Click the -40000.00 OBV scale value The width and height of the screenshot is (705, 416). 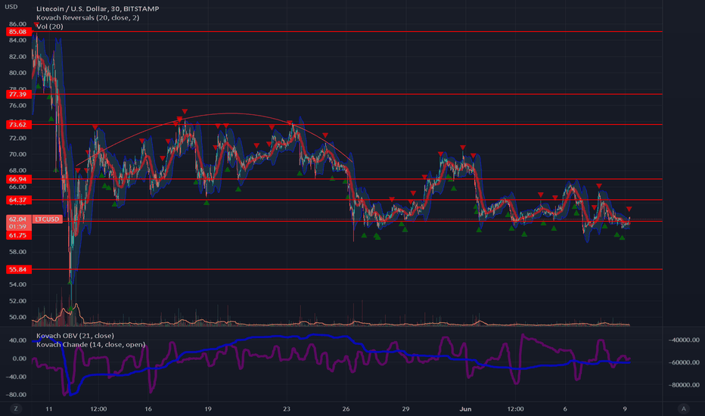pos(683,340)
